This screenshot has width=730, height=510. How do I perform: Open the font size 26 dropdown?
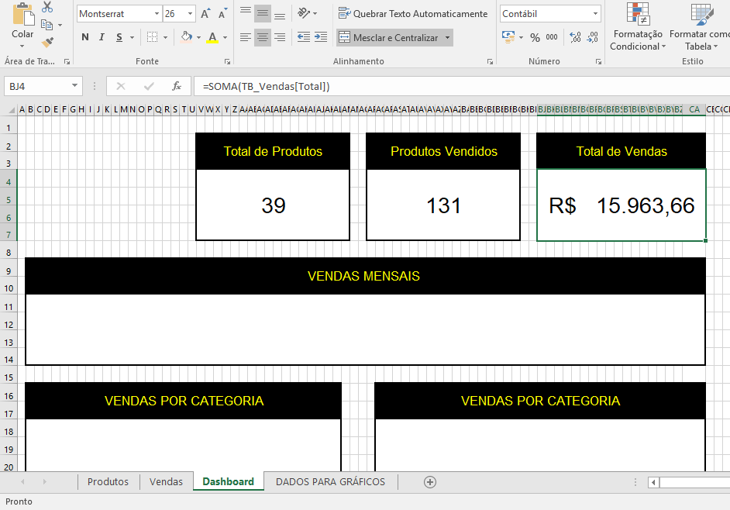(x=190, y=14)
